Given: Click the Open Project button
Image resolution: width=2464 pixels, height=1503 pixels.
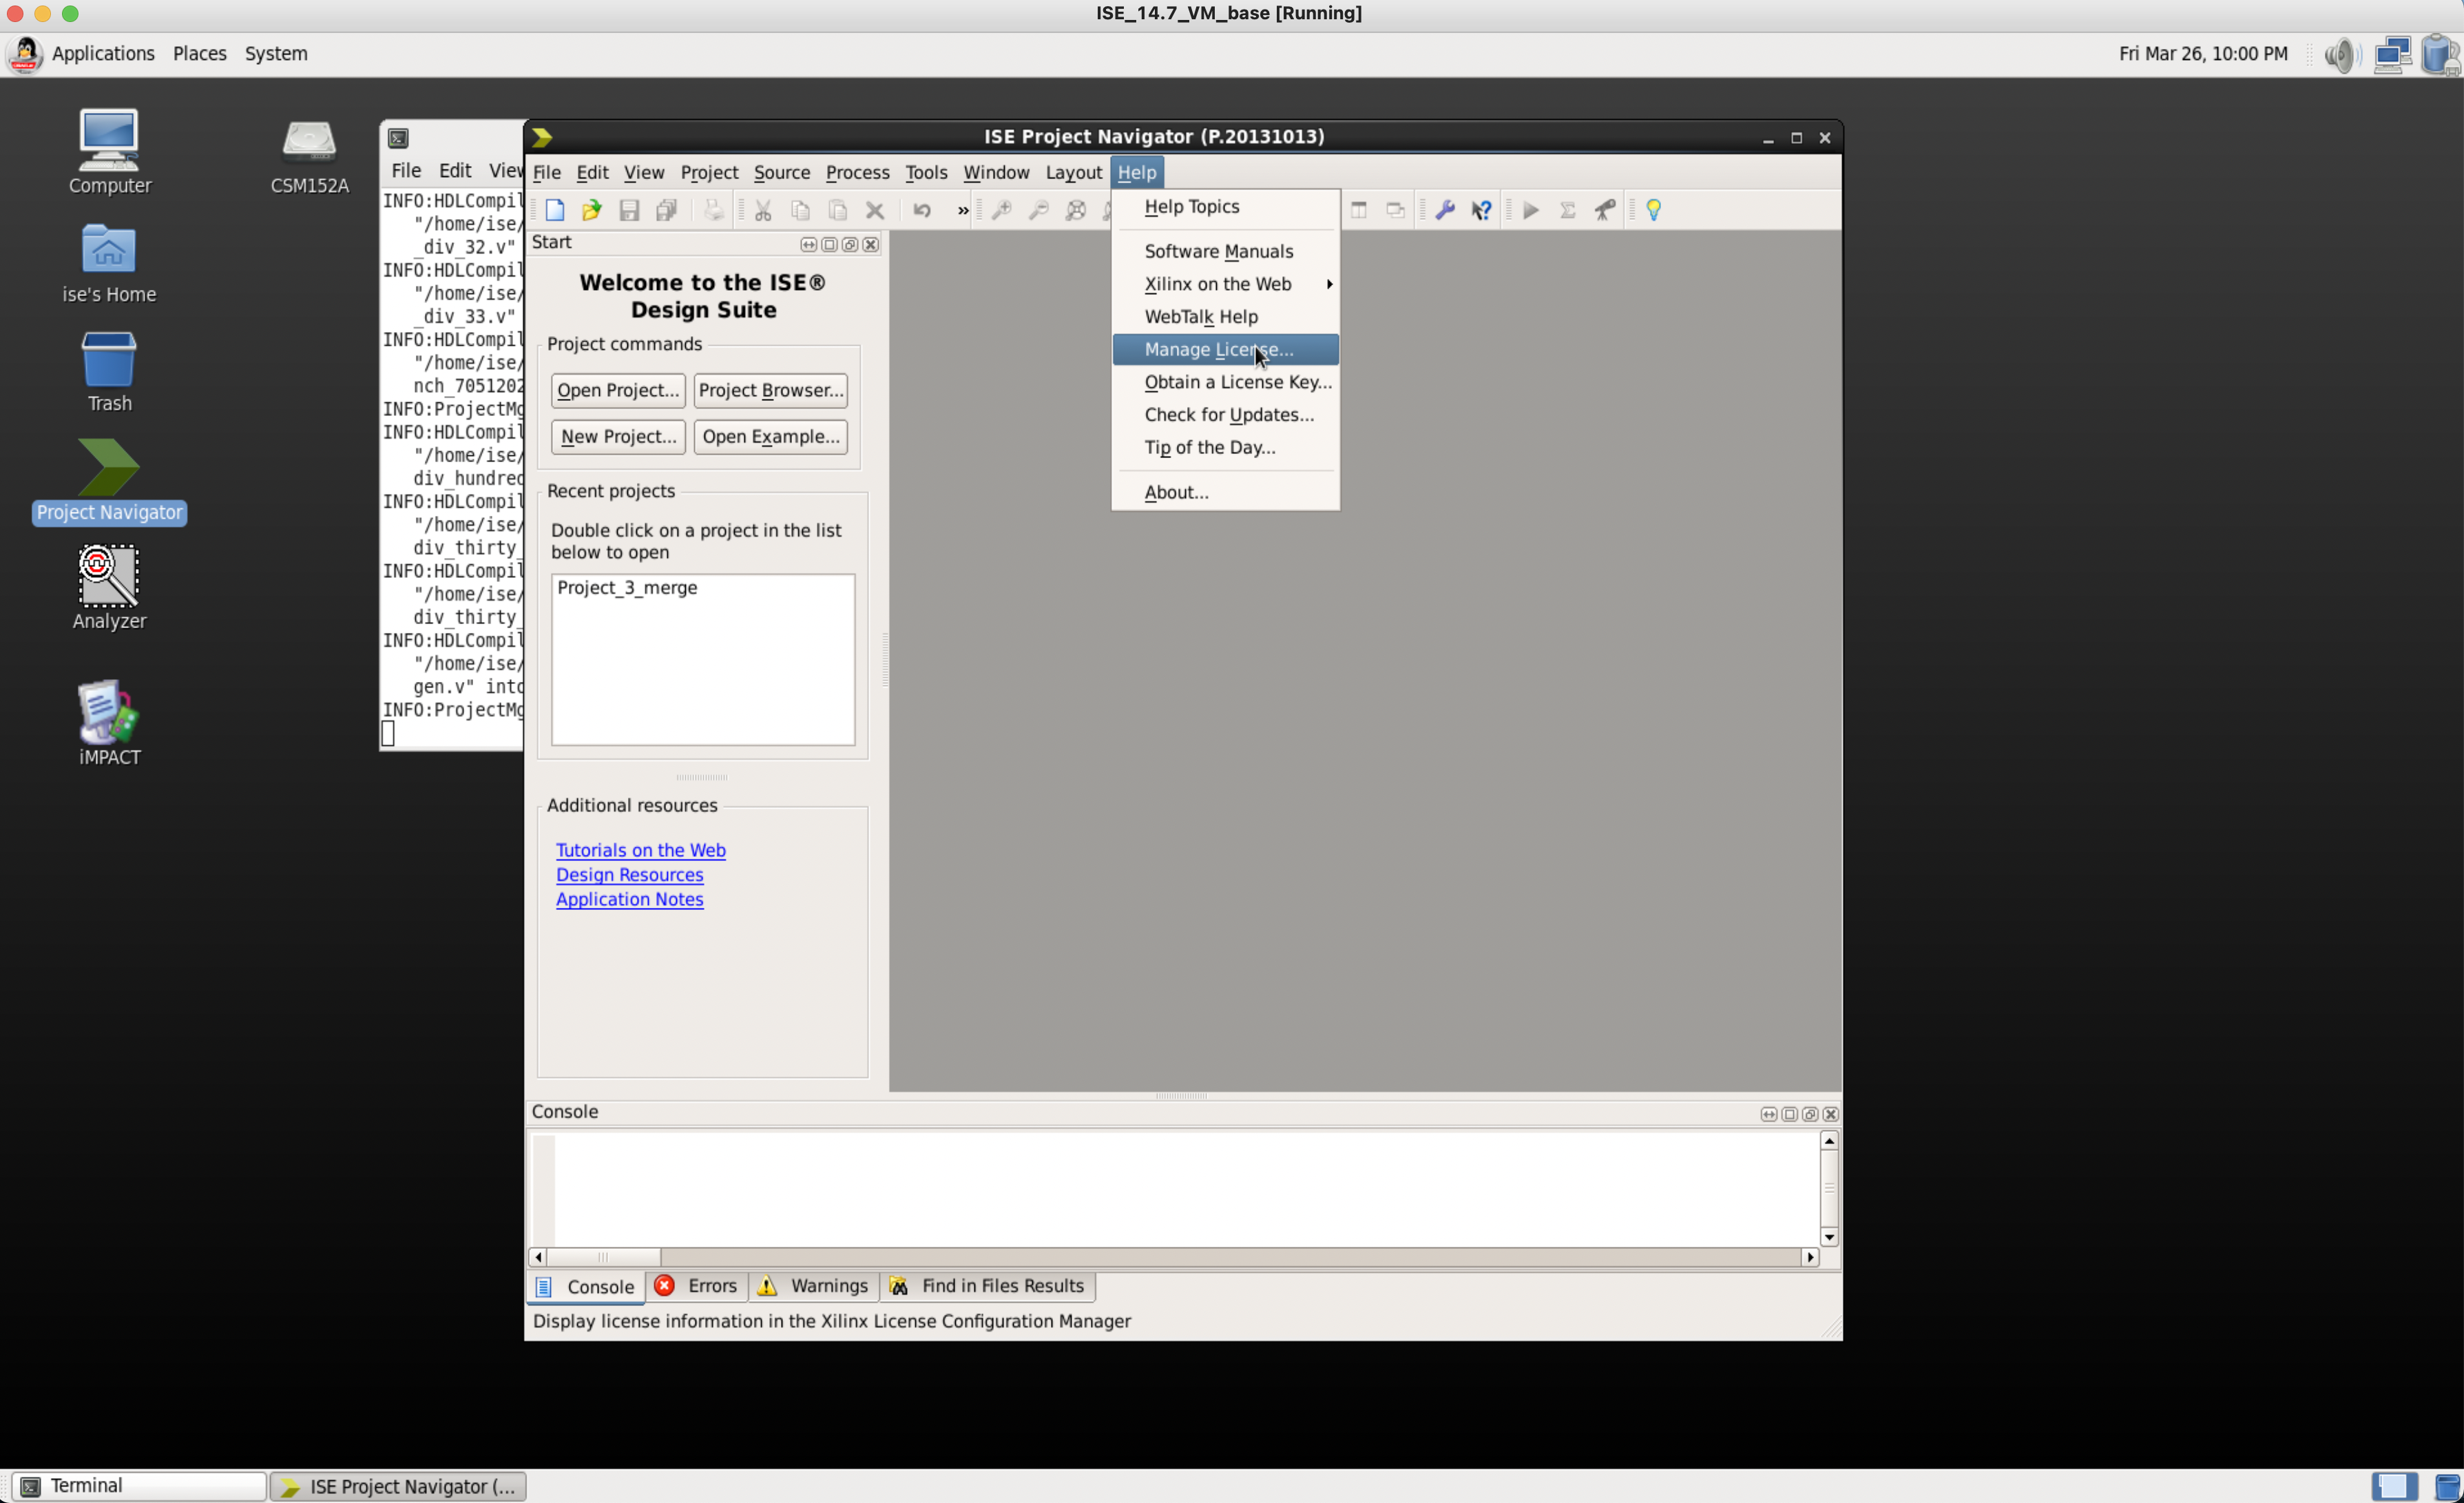Looking at the screenshot, I should (618, 390).
